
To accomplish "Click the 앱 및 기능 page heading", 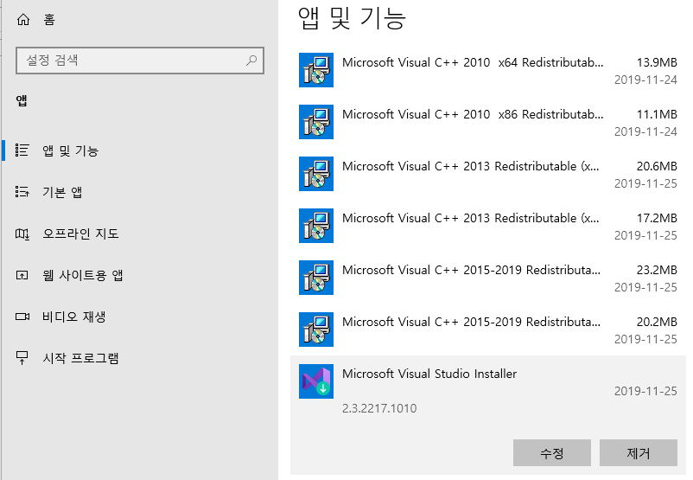I will pos(352,18).
